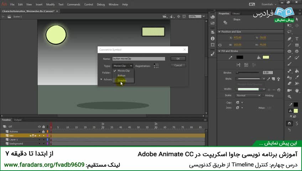
Task: Open the collapsed Transform panel icon
Action: 213,45
